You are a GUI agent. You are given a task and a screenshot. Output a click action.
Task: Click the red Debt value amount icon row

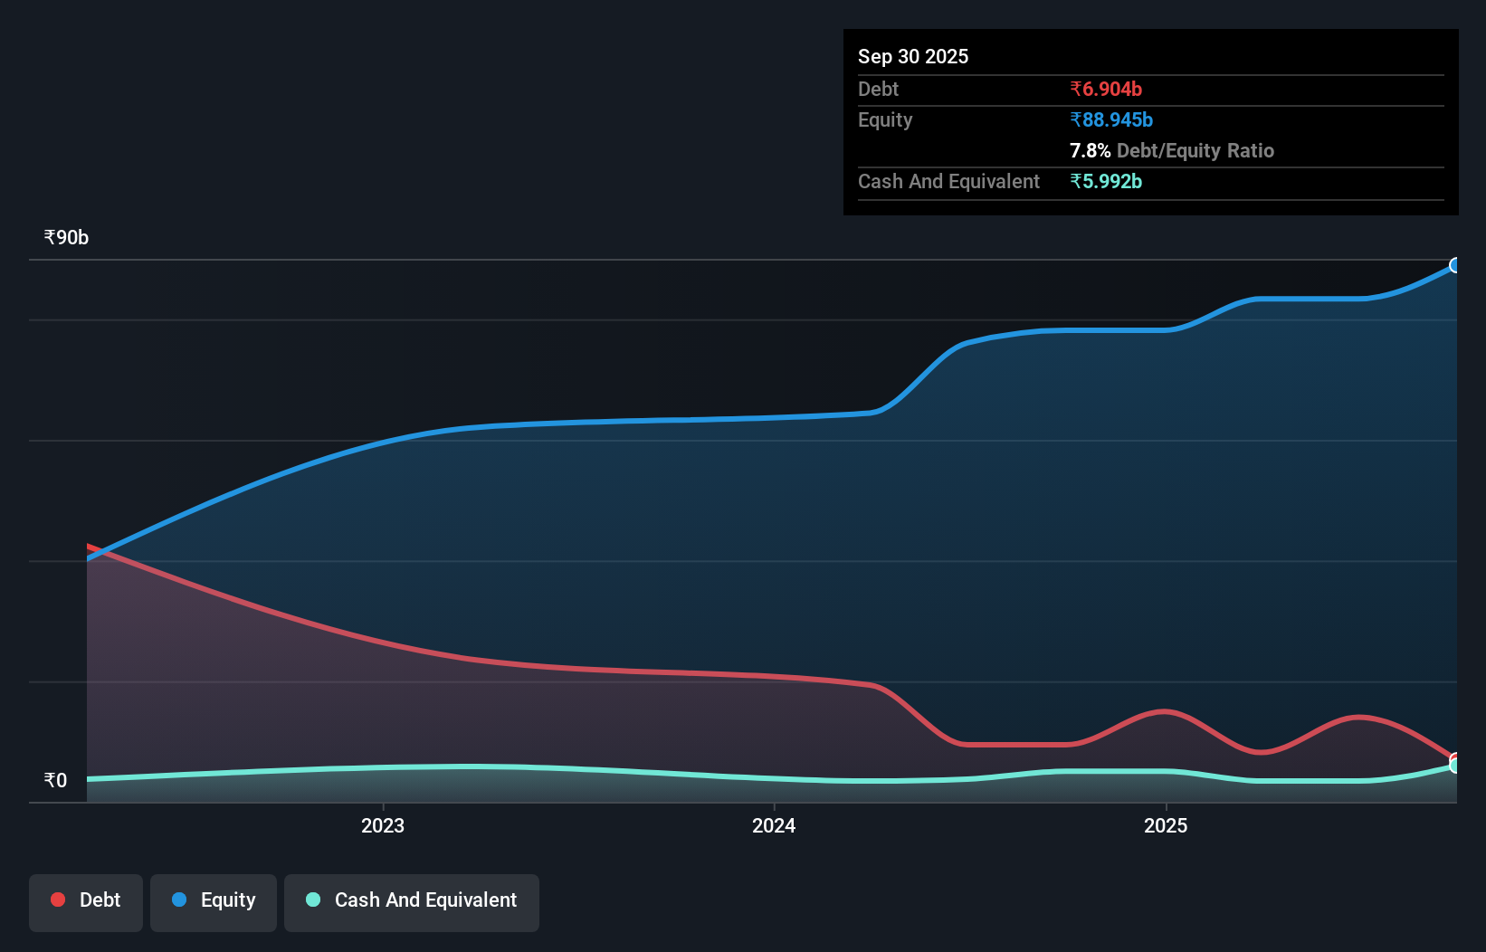tap(1105, 89)
